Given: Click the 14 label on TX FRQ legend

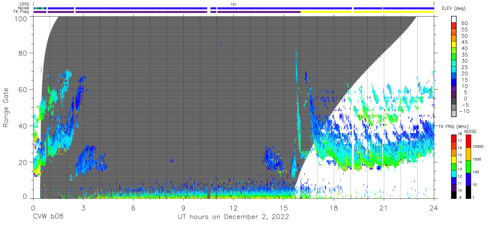Looking at the screenshot, I should coord(459,163).
